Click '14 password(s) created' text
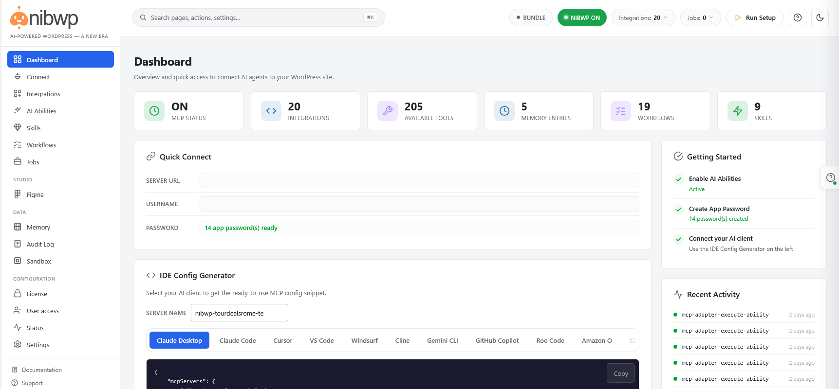Viewport: 839px width, 389px height. click(x=718, y=219)
